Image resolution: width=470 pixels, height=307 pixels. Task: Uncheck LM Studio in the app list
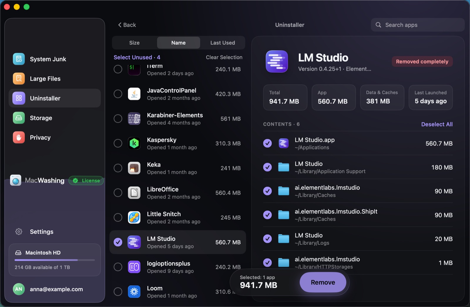pyautogui.click(x=118, y=242)
